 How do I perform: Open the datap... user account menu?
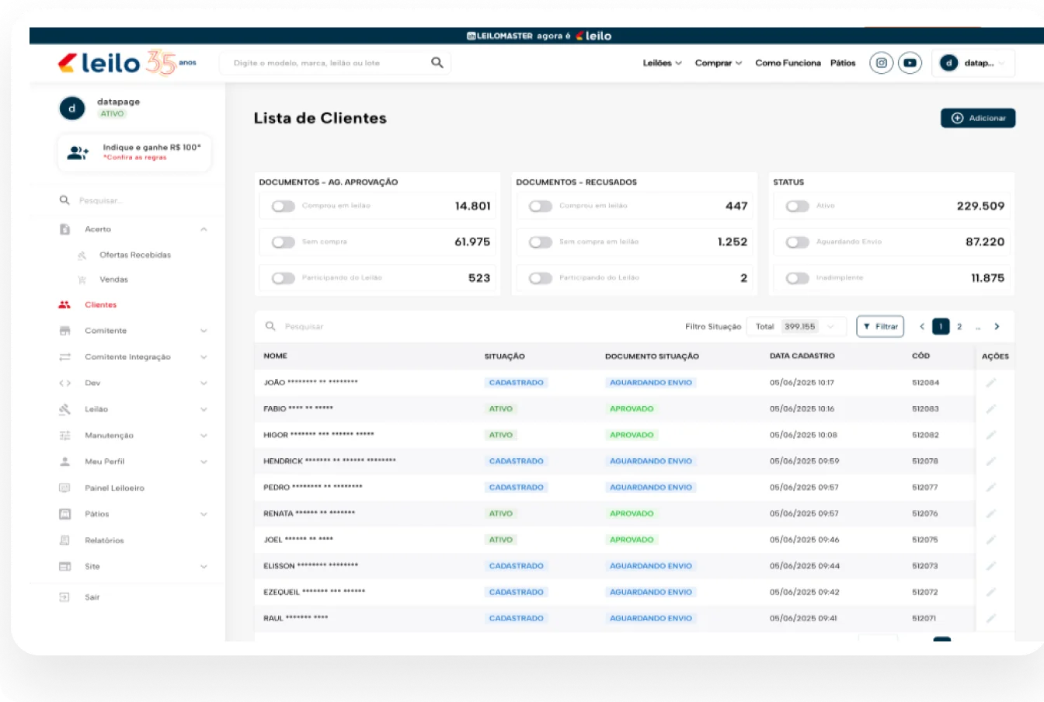973,63
